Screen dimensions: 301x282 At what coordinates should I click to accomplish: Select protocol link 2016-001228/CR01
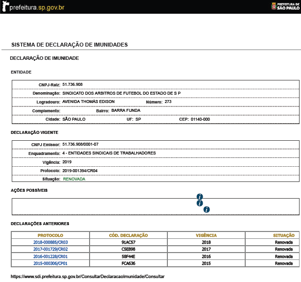[x=50, y=256]
